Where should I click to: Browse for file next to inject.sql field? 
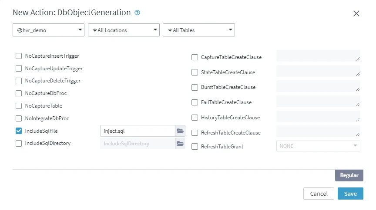tap(180, 131)
